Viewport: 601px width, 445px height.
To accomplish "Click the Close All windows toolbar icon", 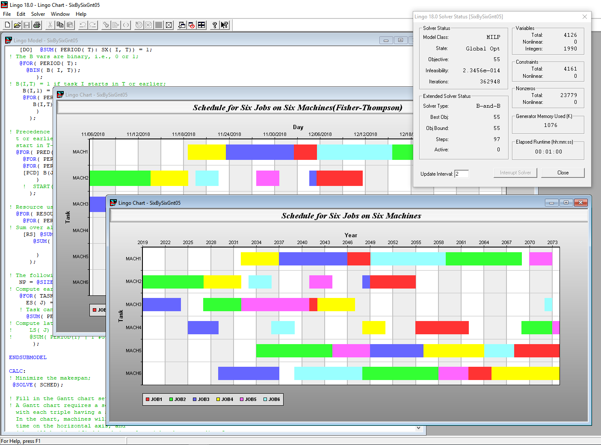I will 192,25.
